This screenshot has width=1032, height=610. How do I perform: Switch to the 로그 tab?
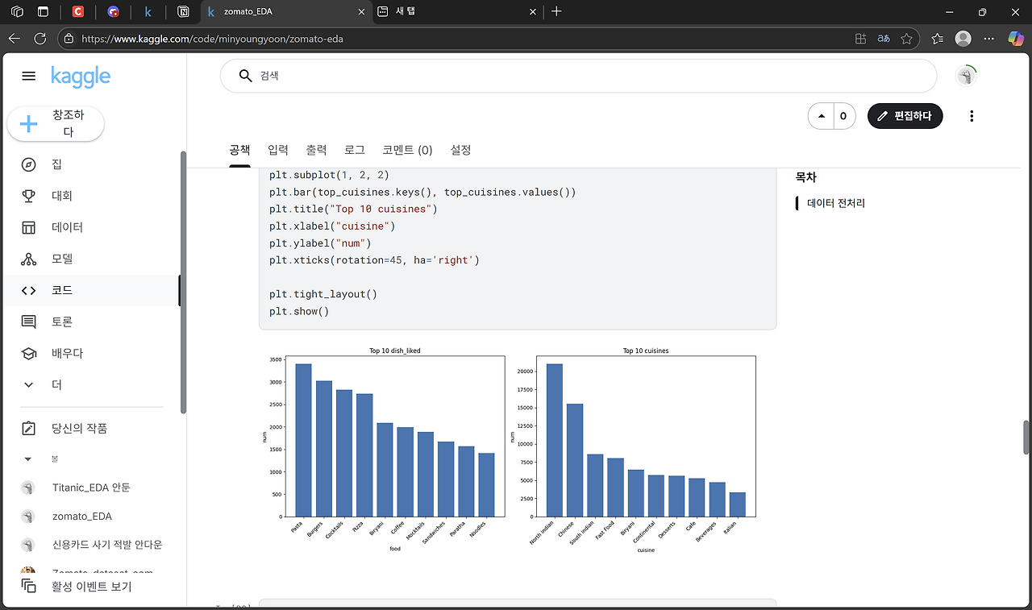355,150
